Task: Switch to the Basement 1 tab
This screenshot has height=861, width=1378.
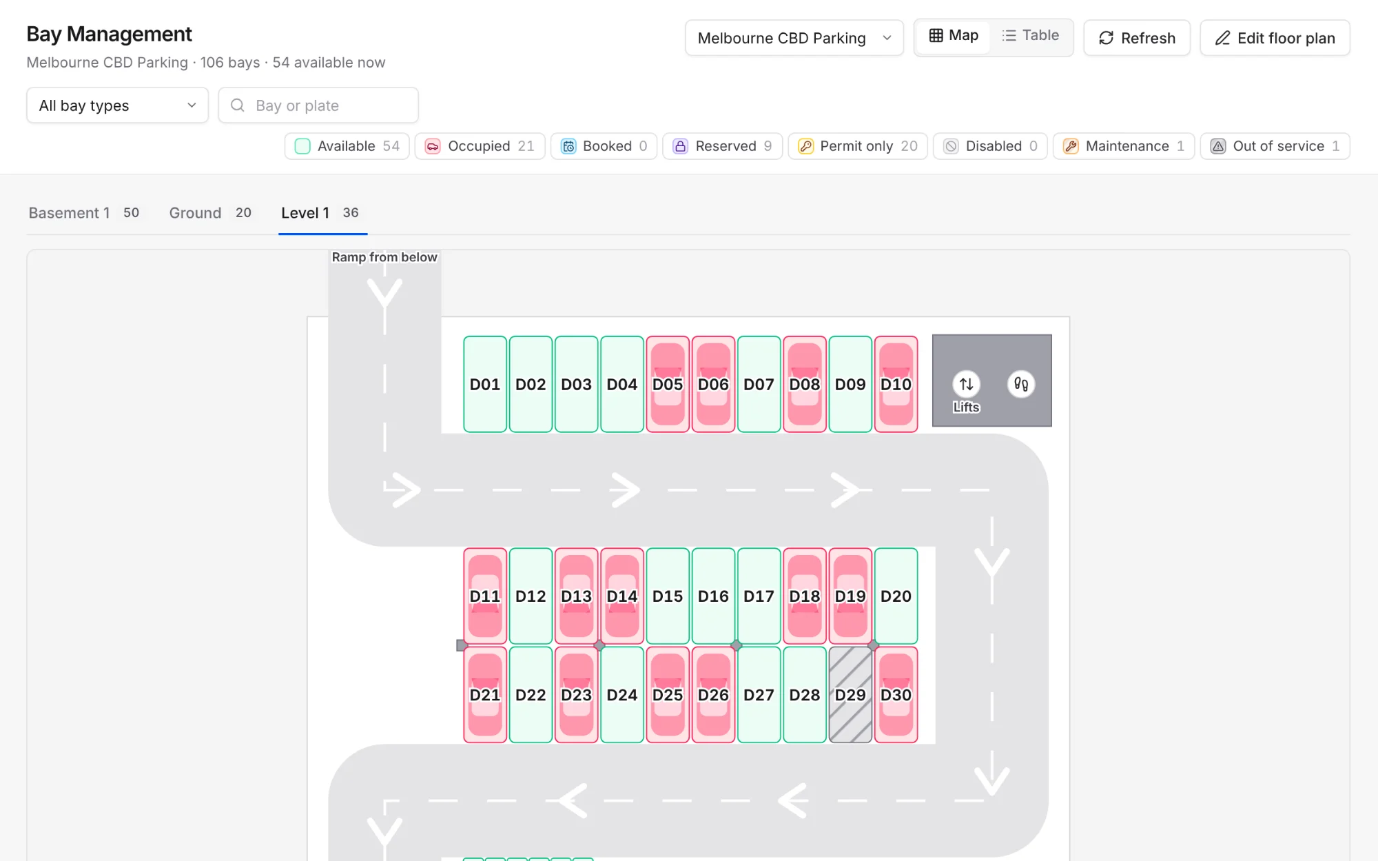Action: coord(84,213)
